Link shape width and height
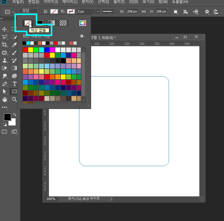 (x=144, y=11)
